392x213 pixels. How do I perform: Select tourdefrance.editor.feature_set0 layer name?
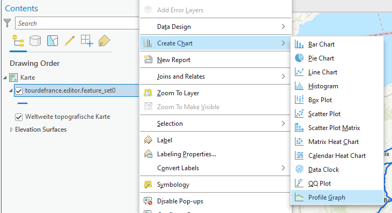(x=70, y=90)
